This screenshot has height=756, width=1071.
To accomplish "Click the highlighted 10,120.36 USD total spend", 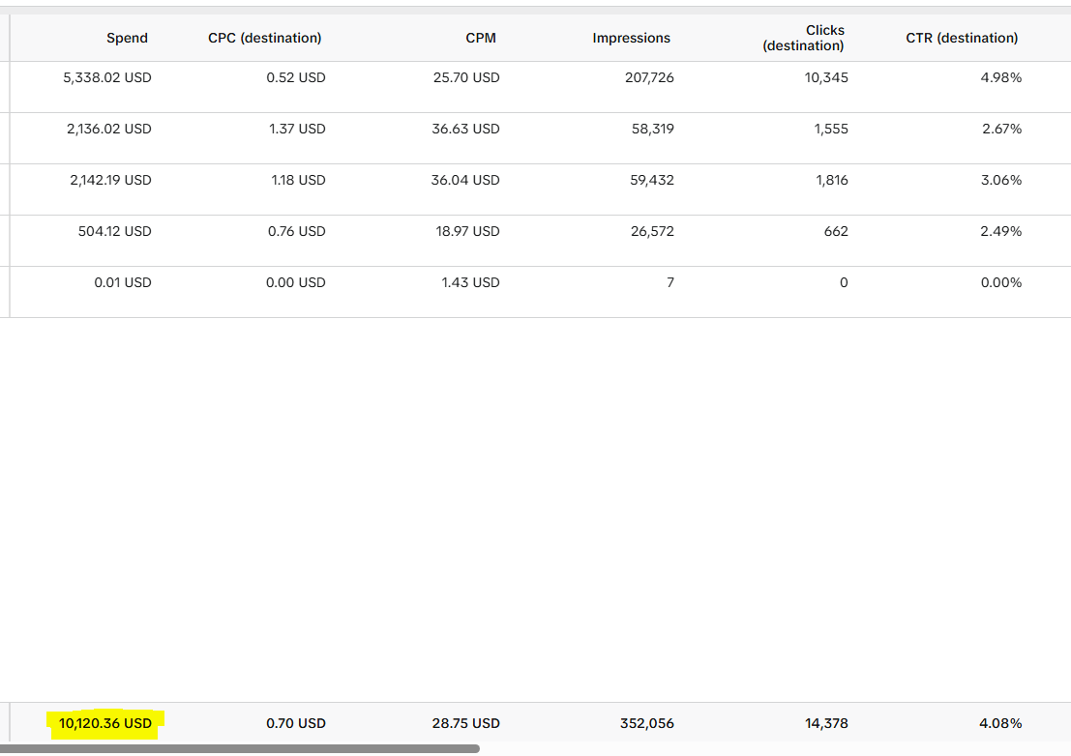I will pyautogui.click(x=105, y=723).
